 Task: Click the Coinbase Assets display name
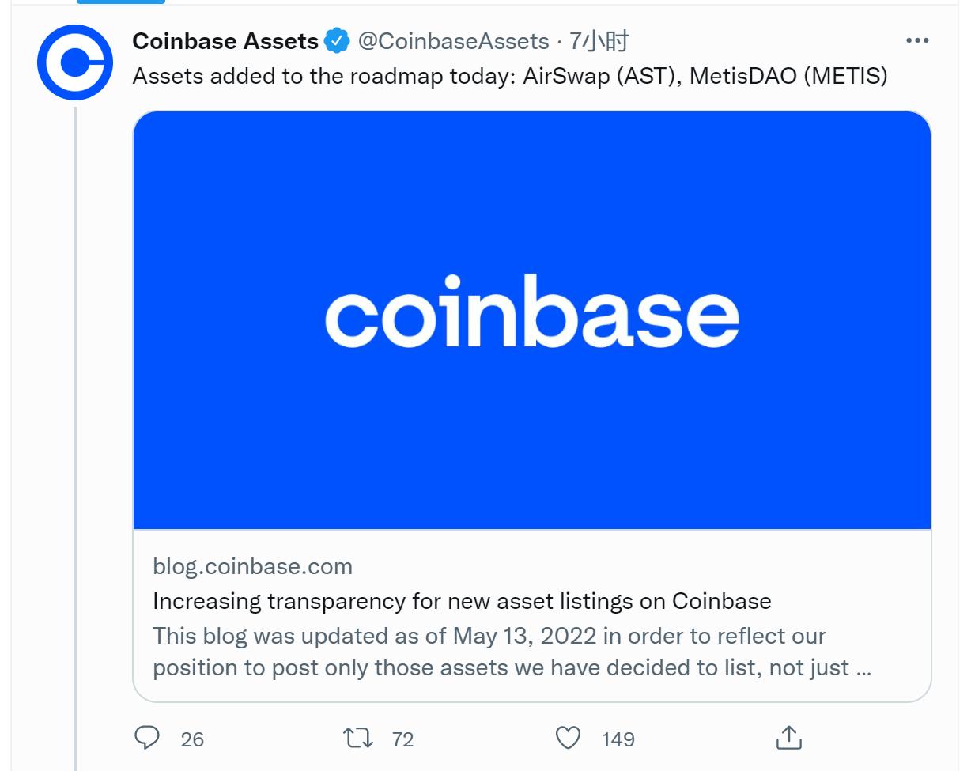[225, 40]
